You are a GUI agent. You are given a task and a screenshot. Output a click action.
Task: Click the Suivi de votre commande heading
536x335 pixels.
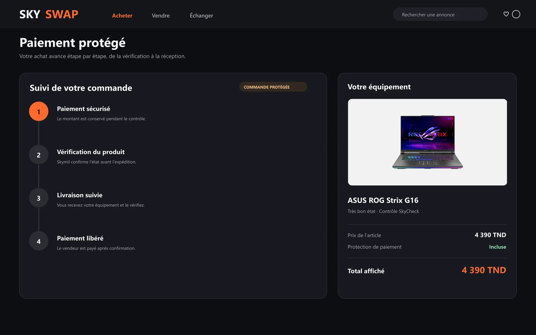[x=81, y=88]
